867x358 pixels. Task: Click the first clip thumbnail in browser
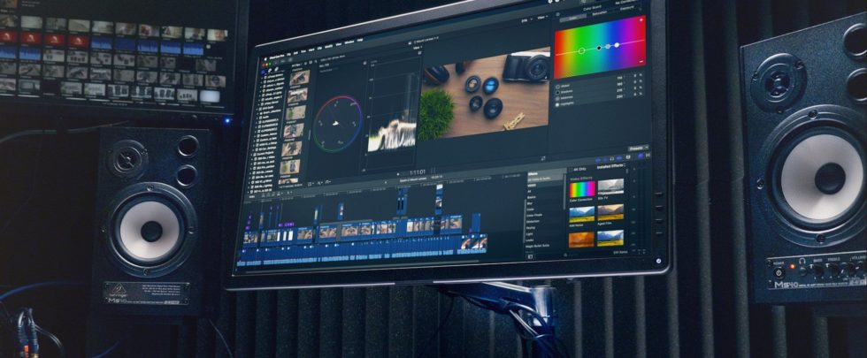click(299, 77)
